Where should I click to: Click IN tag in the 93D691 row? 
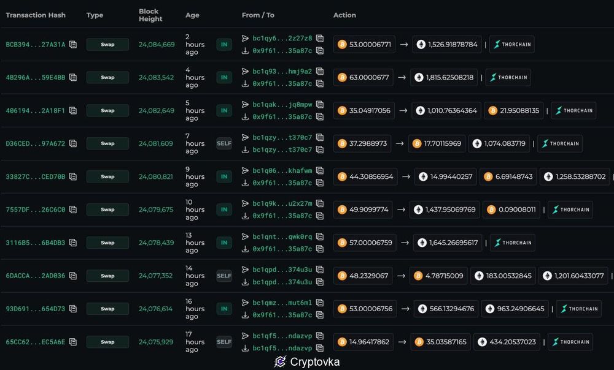pyautogui.click(x=224, y=309)
